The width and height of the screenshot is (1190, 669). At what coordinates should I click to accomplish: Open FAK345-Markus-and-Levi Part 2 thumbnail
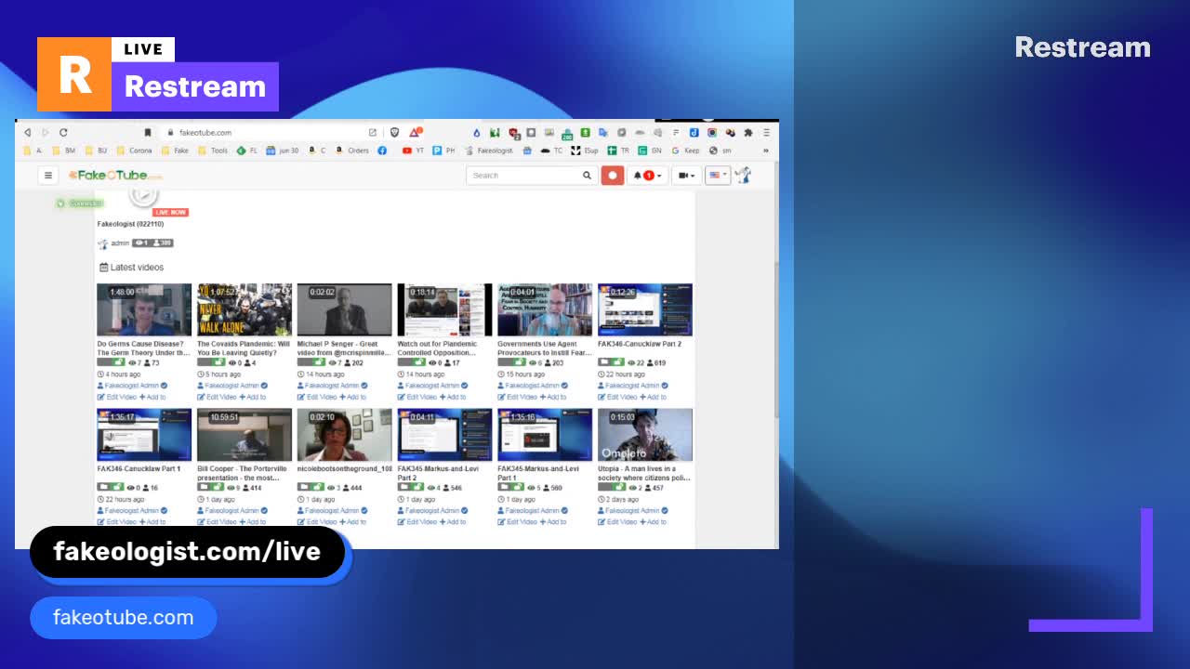[x=444, y=435]
